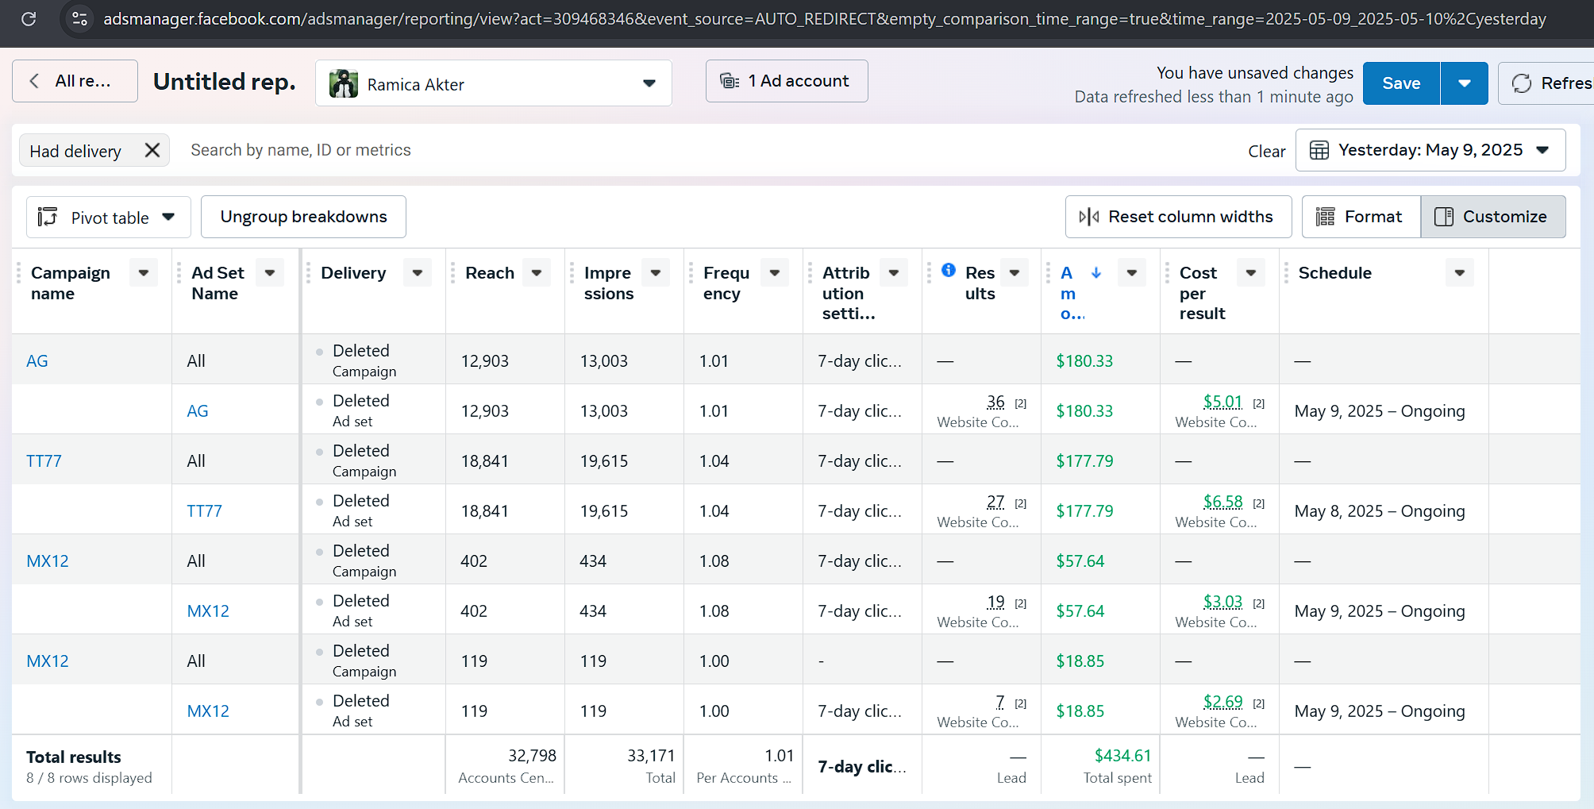The height and width of the screenshot is (809, 1594).
Task: Go back to All reports
Action: 75,81
